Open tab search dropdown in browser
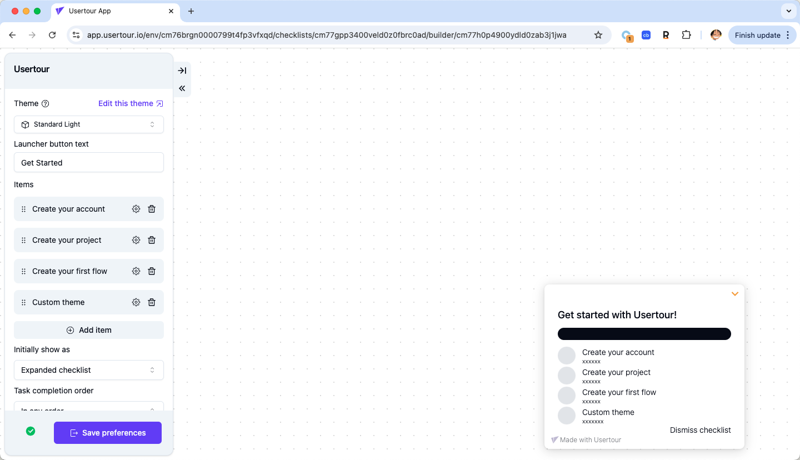 [x=789, y=11]
